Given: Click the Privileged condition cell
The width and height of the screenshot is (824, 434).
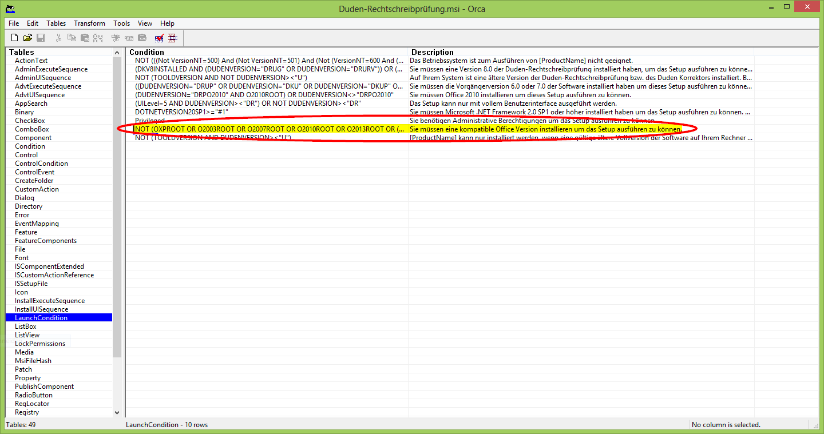Looking at the screenshot, I should (x=267, y=121).
